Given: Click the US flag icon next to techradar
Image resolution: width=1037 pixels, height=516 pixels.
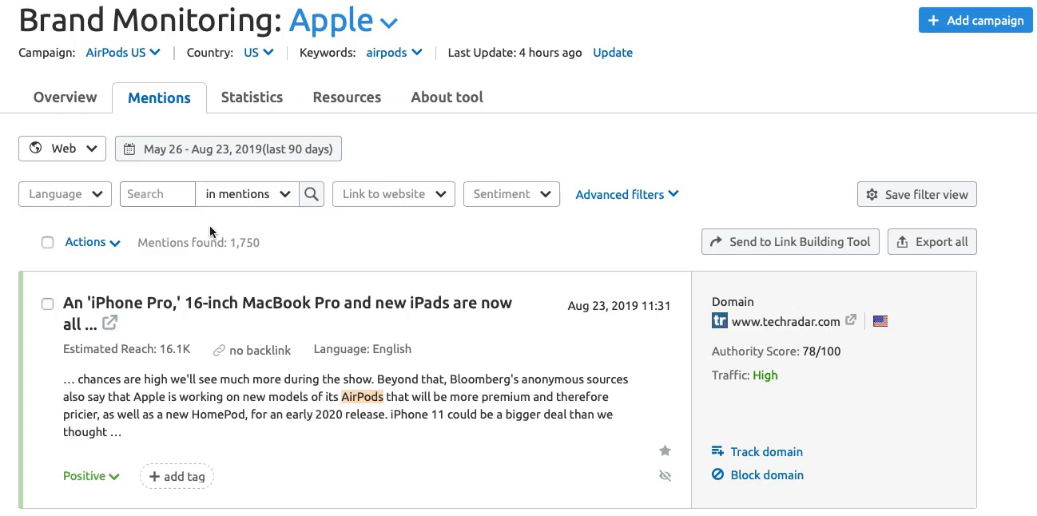Looking at the screenshot, I should [x=880, y=321].
